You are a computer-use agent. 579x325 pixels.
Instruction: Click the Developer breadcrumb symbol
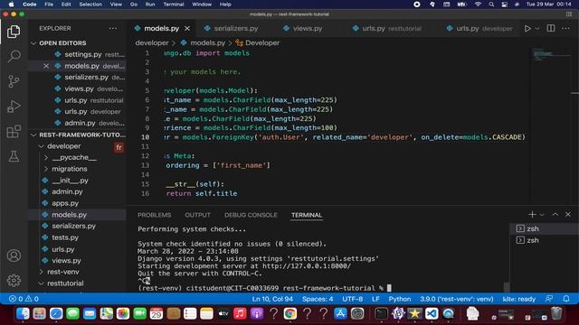pyautogui.click(x=262, y=43)
